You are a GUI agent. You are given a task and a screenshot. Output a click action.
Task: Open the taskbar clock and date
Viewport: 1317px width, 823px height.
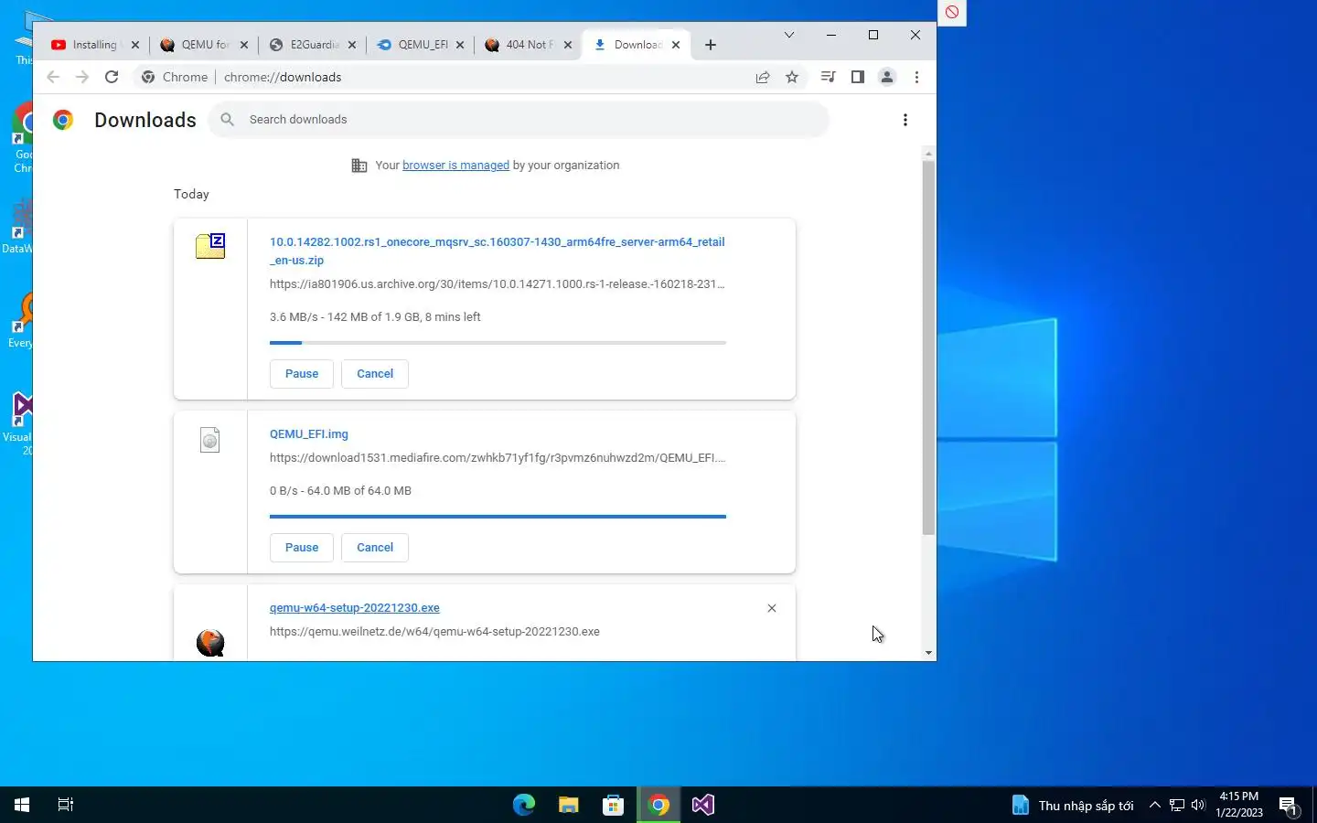(1239, 805)
